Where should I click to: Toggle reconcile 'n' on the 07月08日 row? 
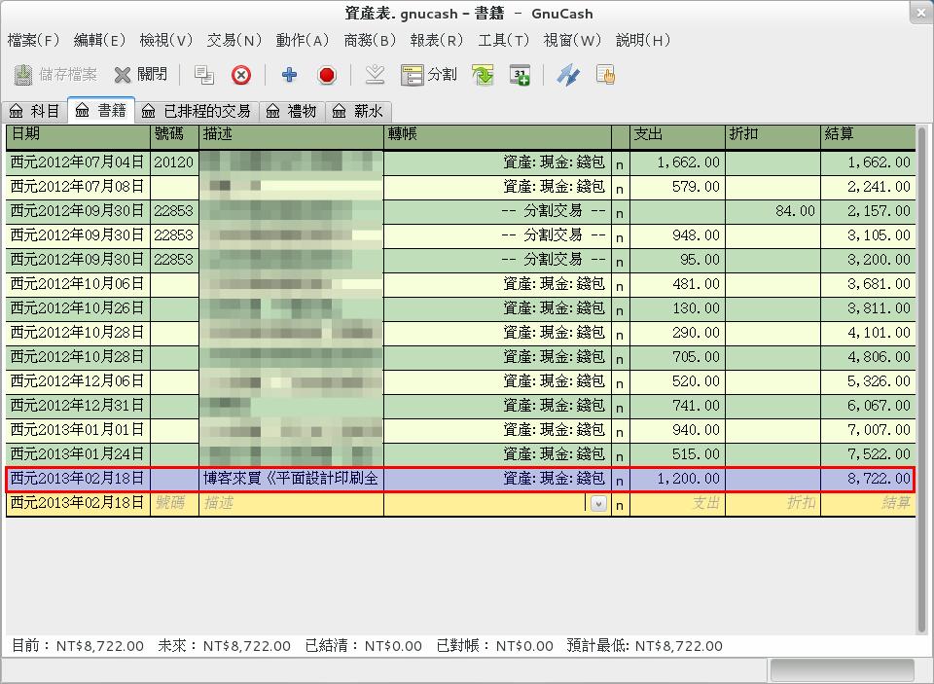coord(620,188)
